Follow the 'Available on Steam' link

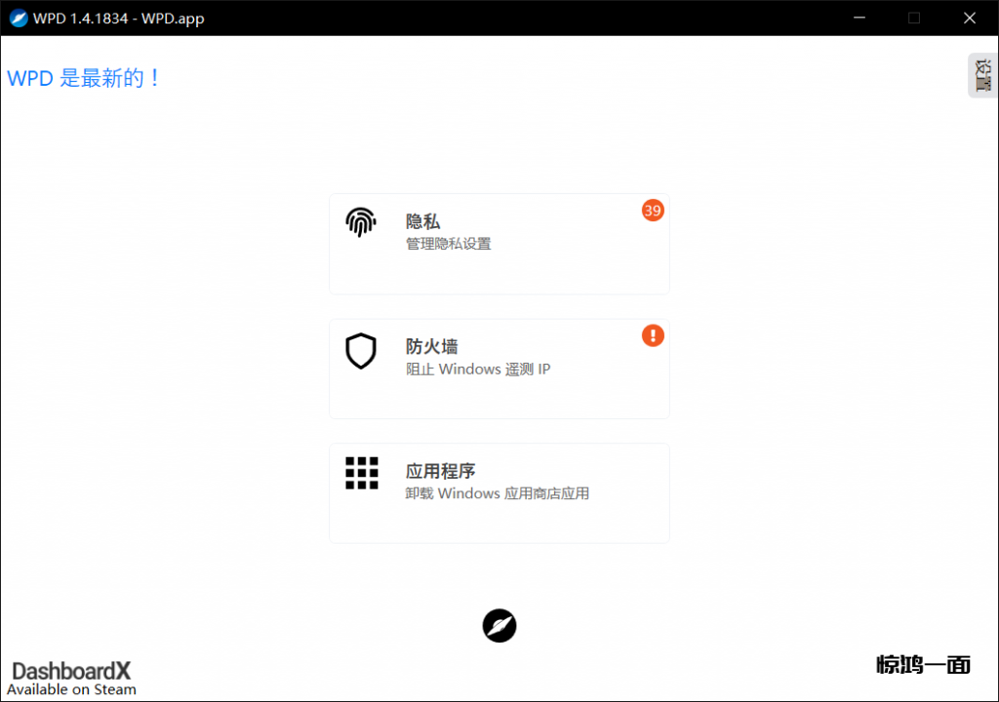(72, 689)
